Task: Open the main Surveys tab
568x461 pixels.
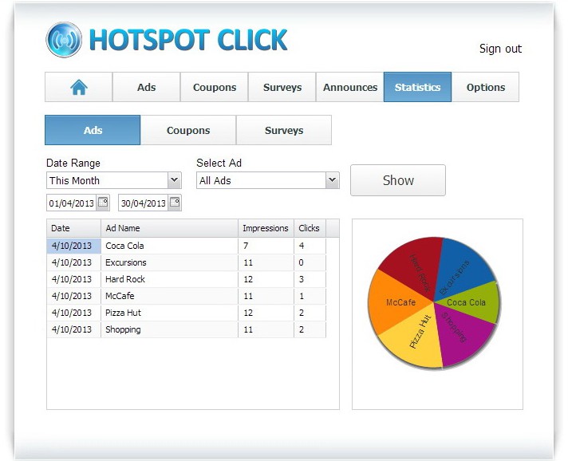Action: tap(282, 87)
